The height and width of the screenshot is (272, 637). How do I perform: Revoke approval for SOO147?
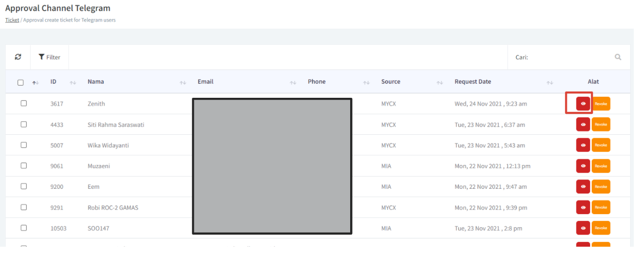pyautogui.click(x=600, y=228)
